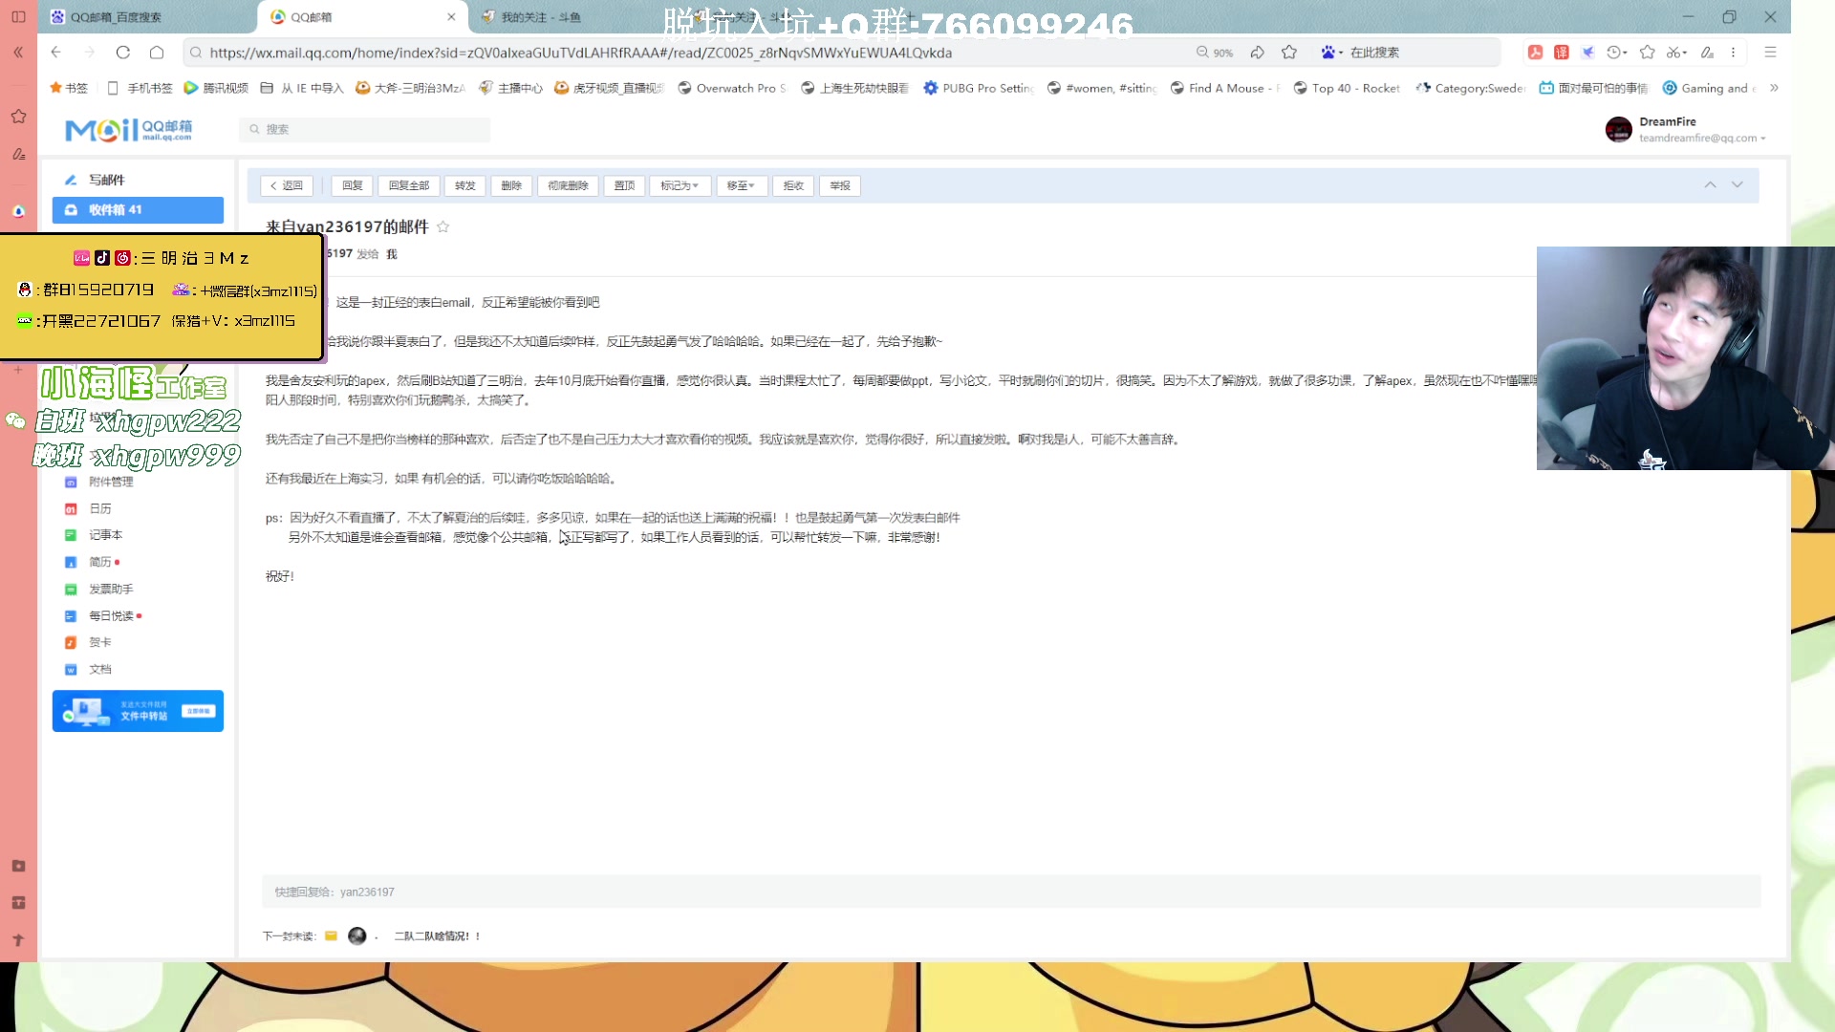This screenshot has width=1835, height=1032.
Task: Click the red translate extension icon
Action: tap(1562, 53)
